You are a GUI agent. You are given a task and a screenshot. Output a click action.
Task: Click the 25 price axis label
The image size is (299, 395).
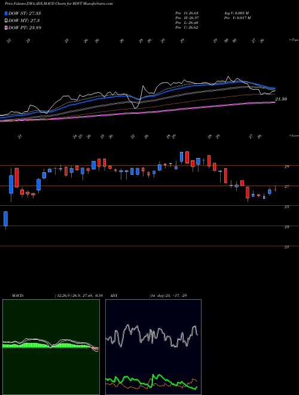[x=286, y=207]
